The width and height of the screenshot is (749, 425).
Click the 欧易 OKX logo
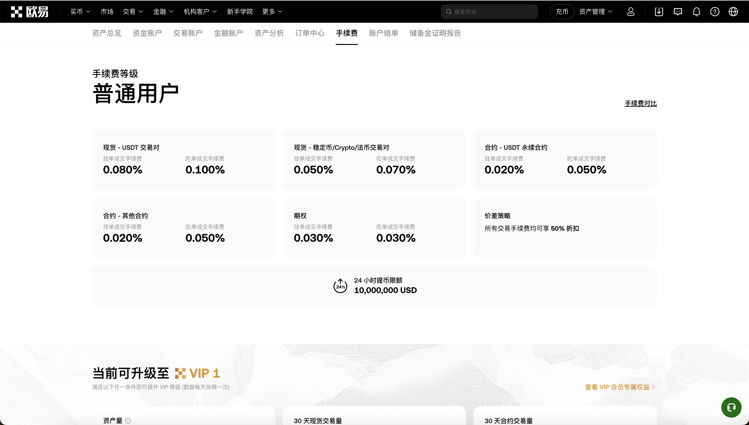tap(30, 11)
